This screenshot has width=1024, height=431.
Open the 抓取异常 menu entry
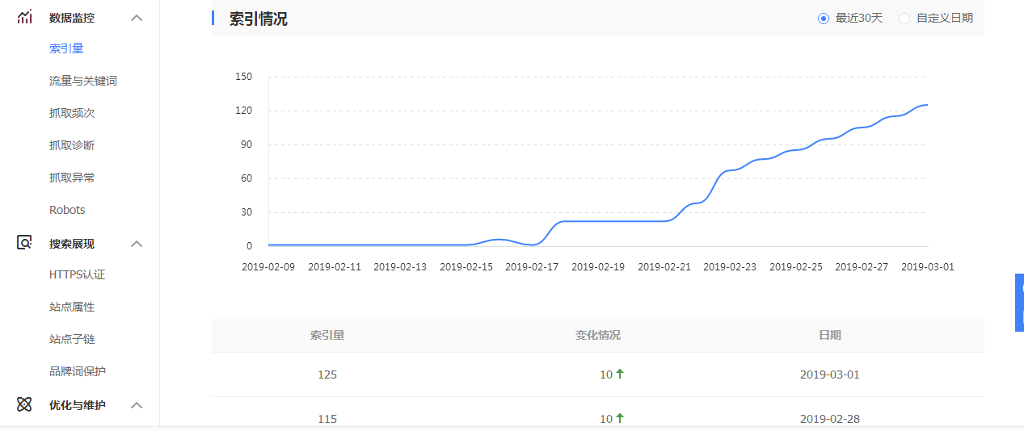(72, 178)
